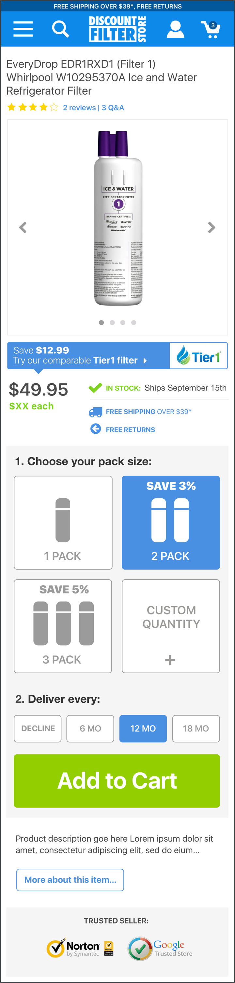235x983 pixels.
Task: Tap the search magnifier icon
Action: pos(60,29)
